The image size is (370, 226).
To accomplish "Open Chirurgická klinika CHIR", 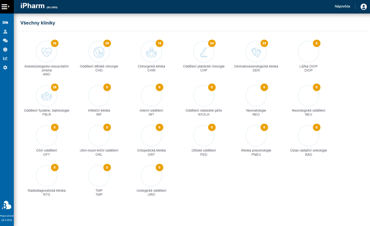I will (x=151, y=52).
